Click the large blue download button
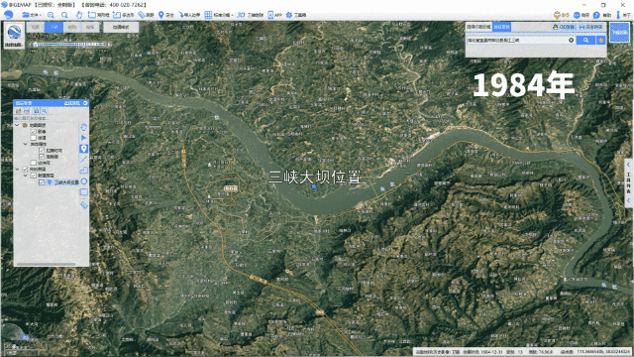Screen dimensions: 634x357 click(619, 32)
